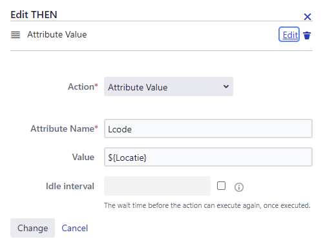Screen dimensions: 323x246
Task: Click the Edit THEN heading
Action: click(34, 15)
